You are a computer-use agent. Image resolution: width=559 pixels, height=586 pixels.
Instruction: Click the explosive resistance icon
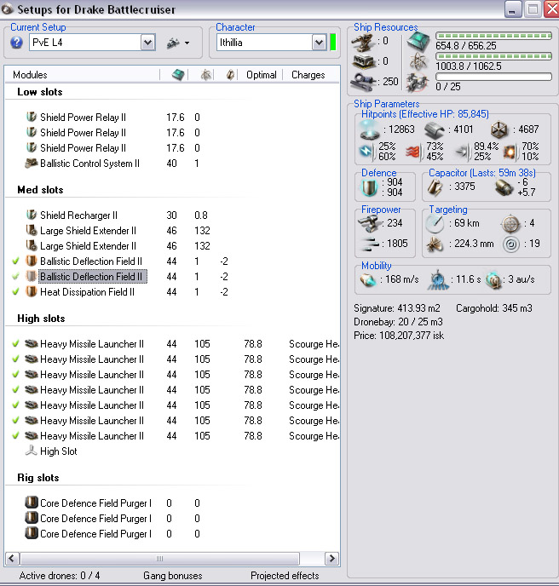(x=511, y=152)
